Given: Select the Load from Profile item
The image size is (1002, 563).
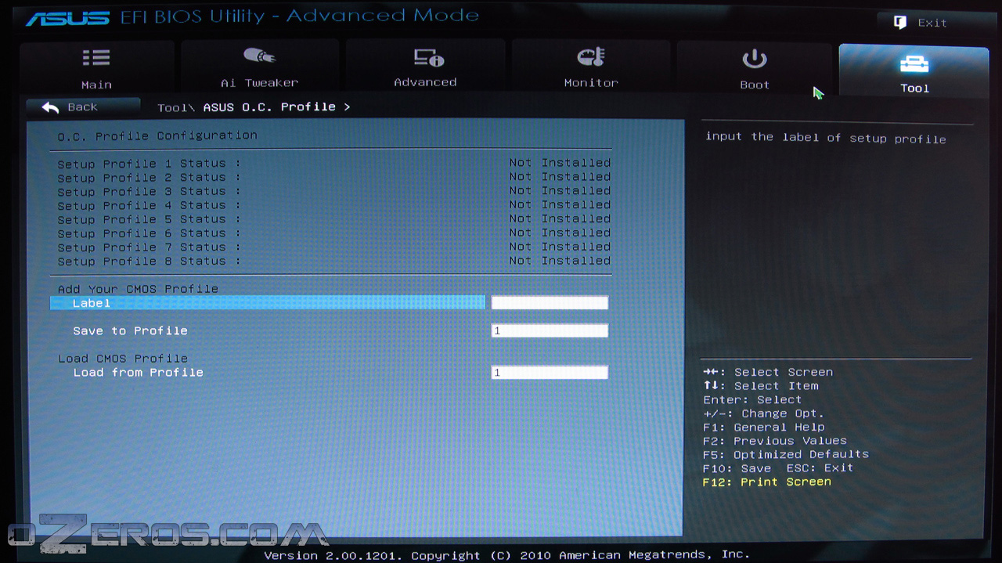Looking at the screenshot, I should 138,373.
